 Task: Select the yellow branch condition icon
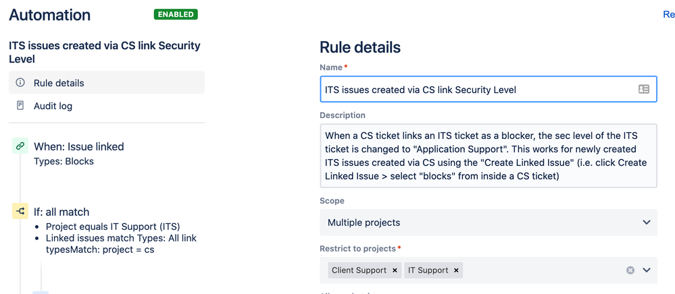click(x=20, y=212)
